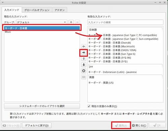This screenshot has height=131, width=168.
Task: Toggle 現在の言語のみ表示 checkbox
Action: pos(89,106)
